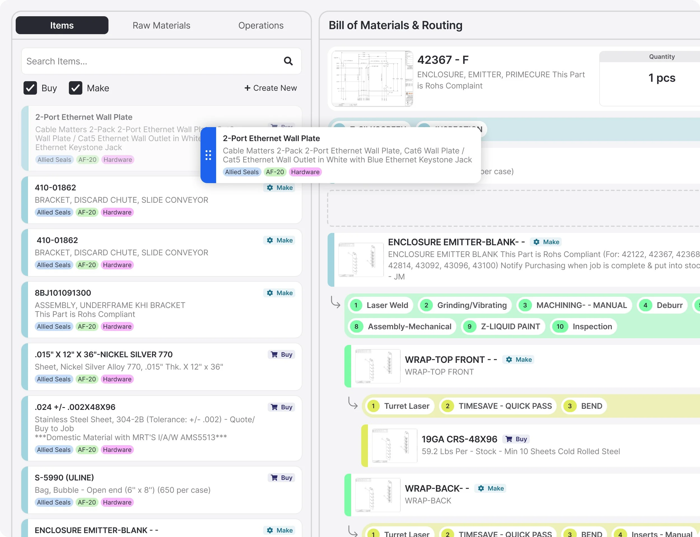Click "59.2 Lbs Per - Stock" description
This screenshot has height=537, width=700.
tap(521, 451)
